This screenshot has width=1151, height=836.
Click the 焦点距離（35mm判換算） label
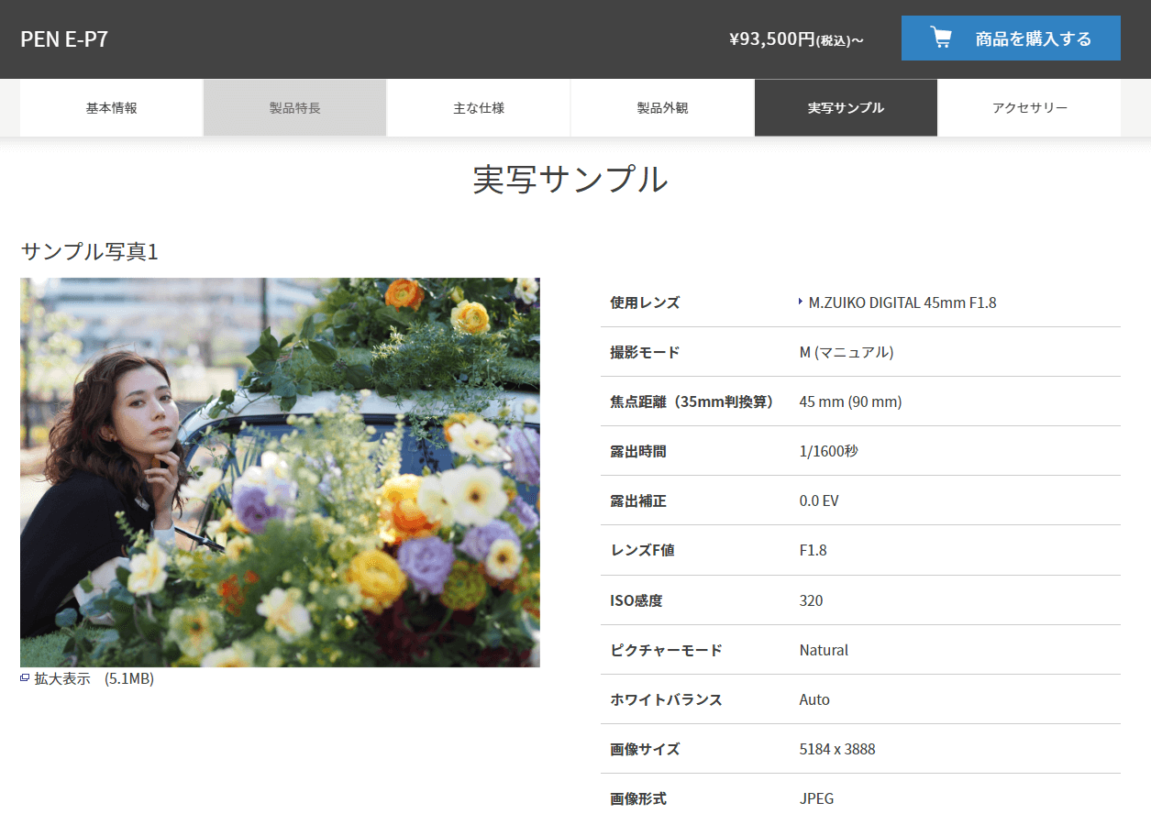[692, 401]
